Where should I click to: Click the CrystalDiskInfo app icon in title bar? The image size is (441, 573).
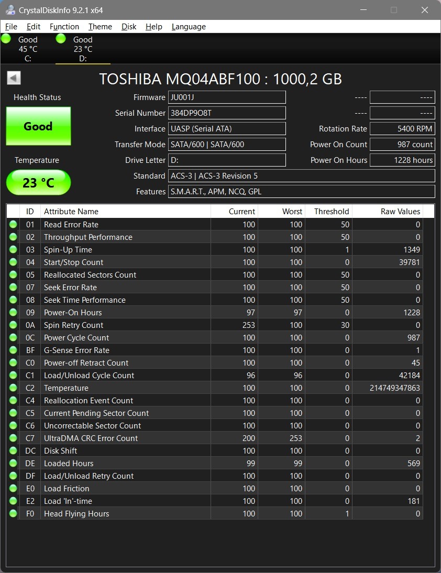[x=10, y=10]
